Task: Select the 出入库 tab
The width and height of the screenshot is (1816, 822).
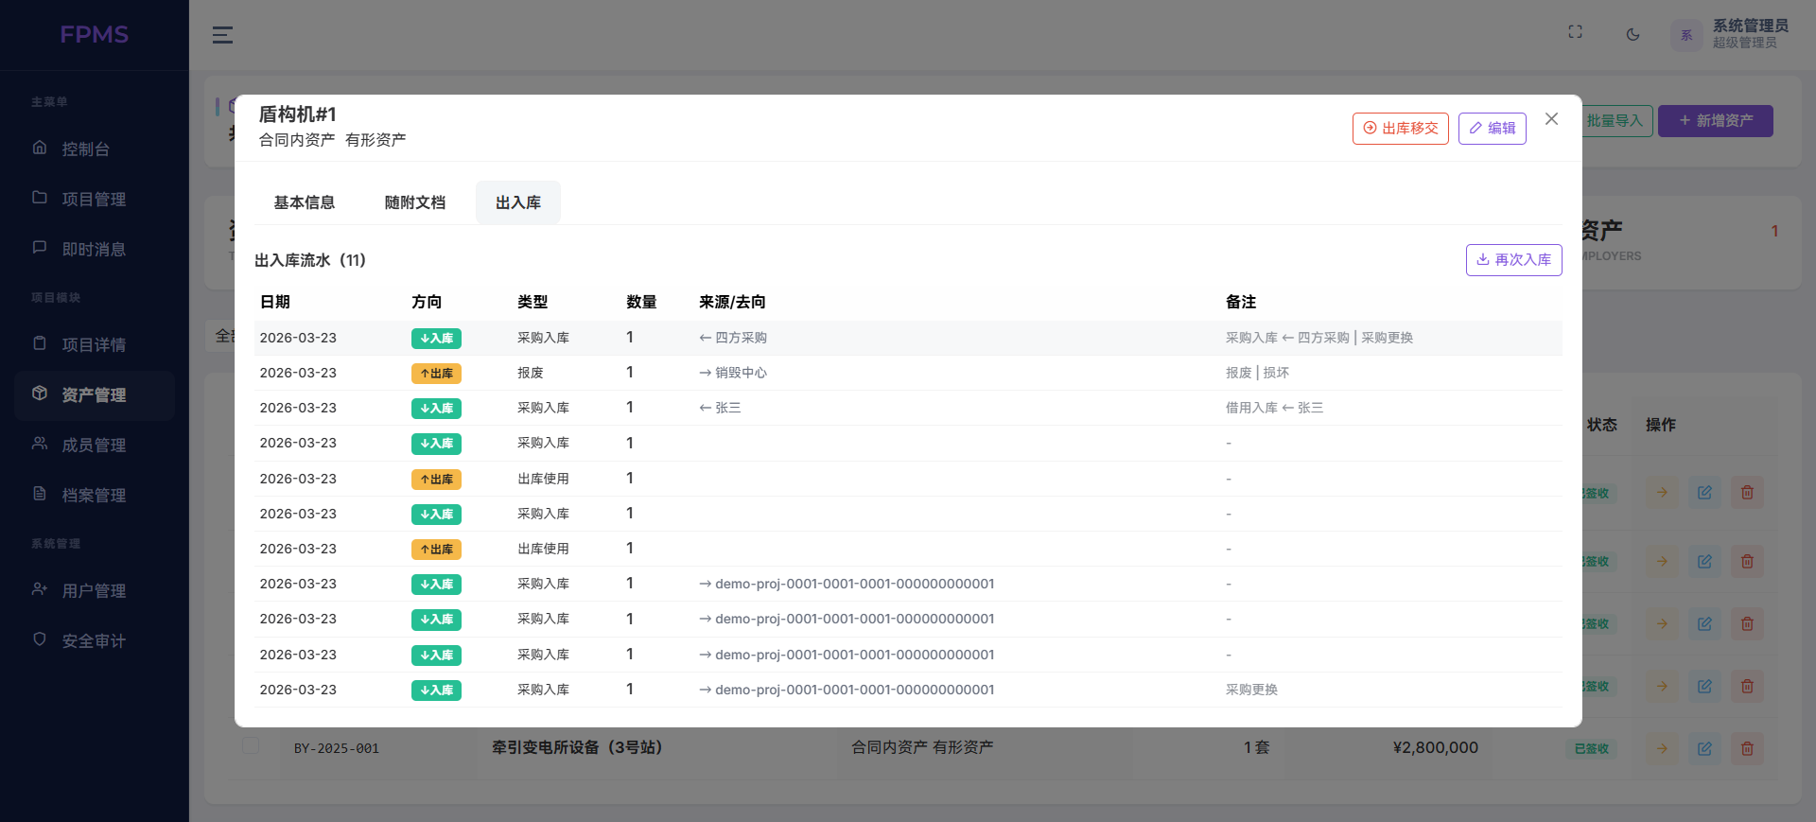Action: click(517, 202)
